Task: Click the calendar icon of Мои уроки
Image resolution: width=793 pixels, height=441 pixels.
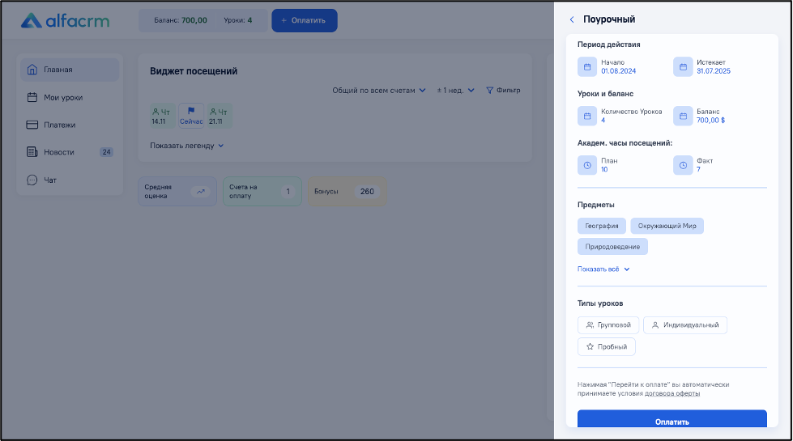Action: (32, 97)
